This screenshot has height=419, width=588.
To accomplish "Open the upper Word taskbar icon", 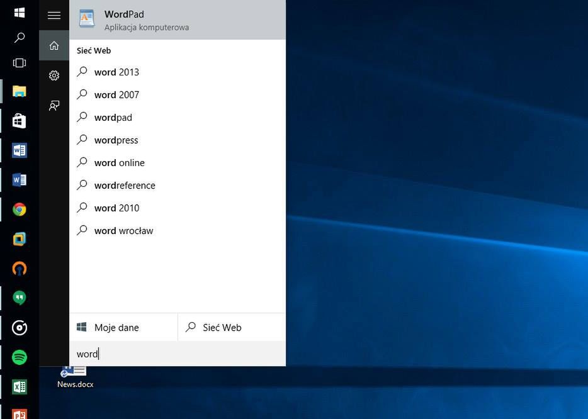I will pyautogui.click(x=20, y=150).
